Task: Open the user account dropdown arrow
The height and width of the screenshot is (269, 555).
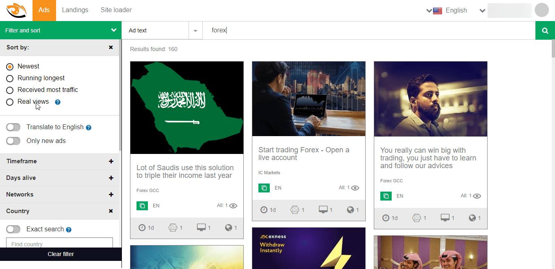Action: pyautogui.click(x=483, y=11)
